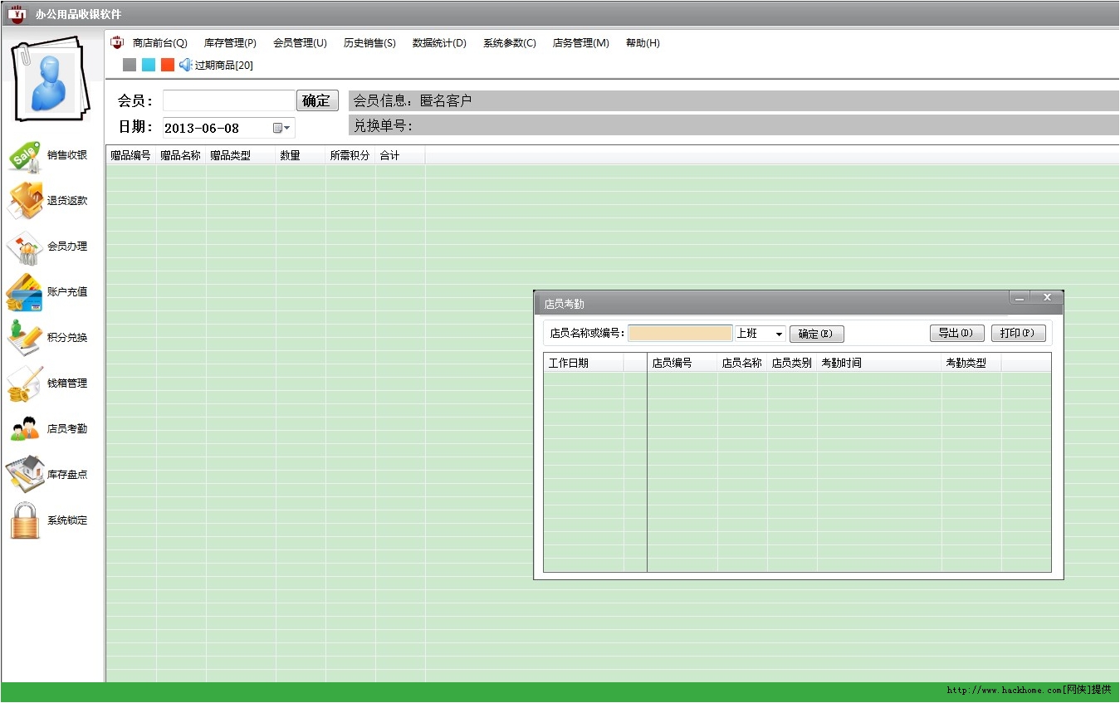Select the red color square in the toolbar
The height and width of the screenshot is (703, 1120).
[166, 64]
